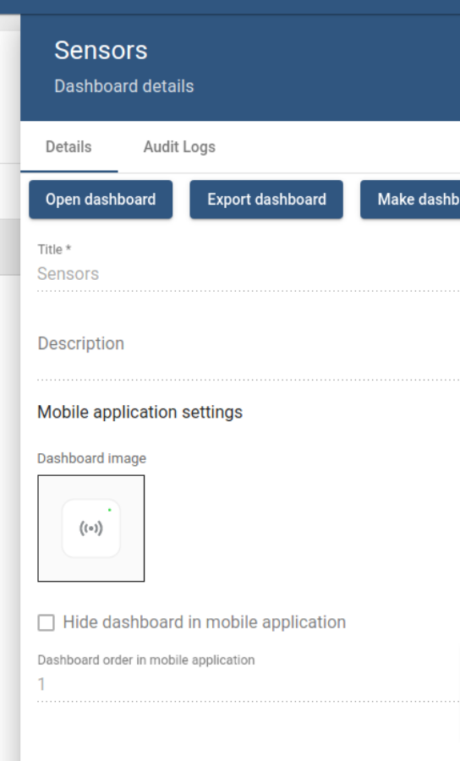The width and height of the screenshot is (460, 761).
Task: Click the Dashboard image thumbnail box
Action: (91, 528)
